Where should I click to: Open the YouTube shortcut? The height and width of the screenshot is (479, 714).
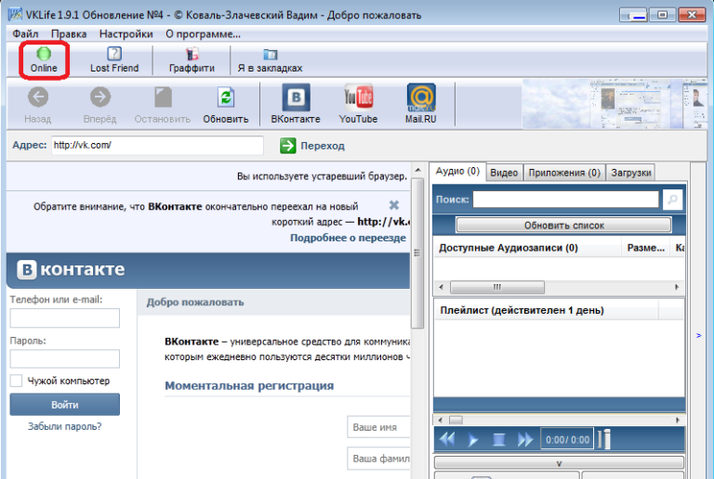358,97
